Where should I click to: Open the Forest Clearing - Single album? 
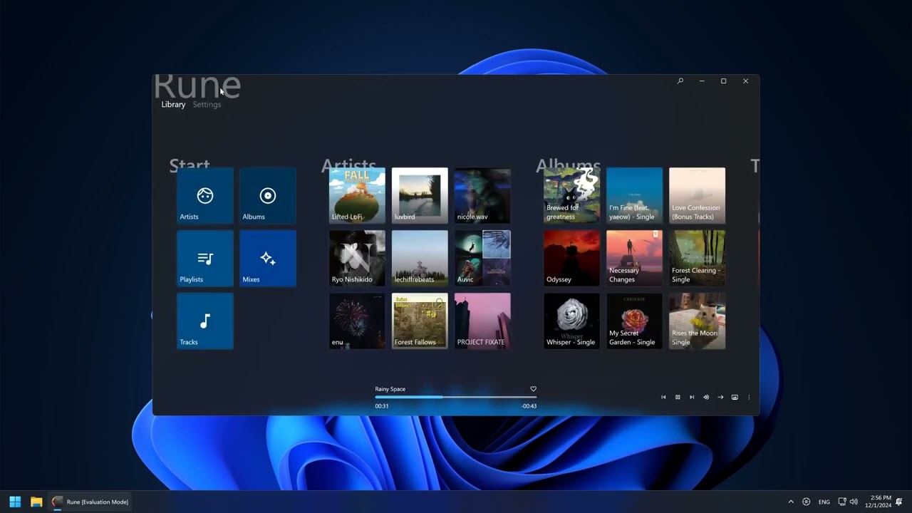point(697,259)
